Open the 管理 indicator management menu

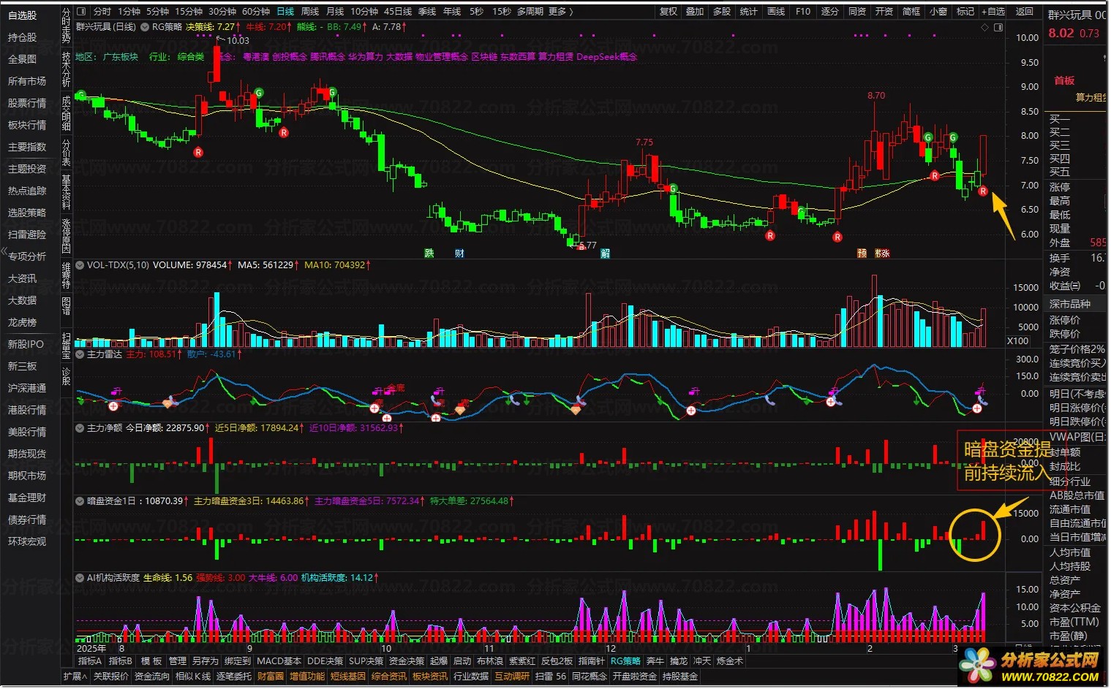(177, 661)
